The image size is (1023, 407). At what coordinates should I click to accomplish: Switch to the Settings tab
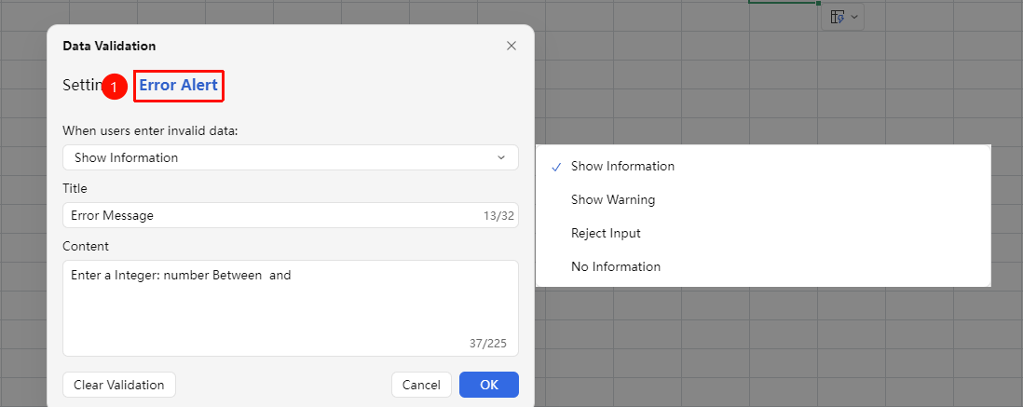[x=82, y=85]
